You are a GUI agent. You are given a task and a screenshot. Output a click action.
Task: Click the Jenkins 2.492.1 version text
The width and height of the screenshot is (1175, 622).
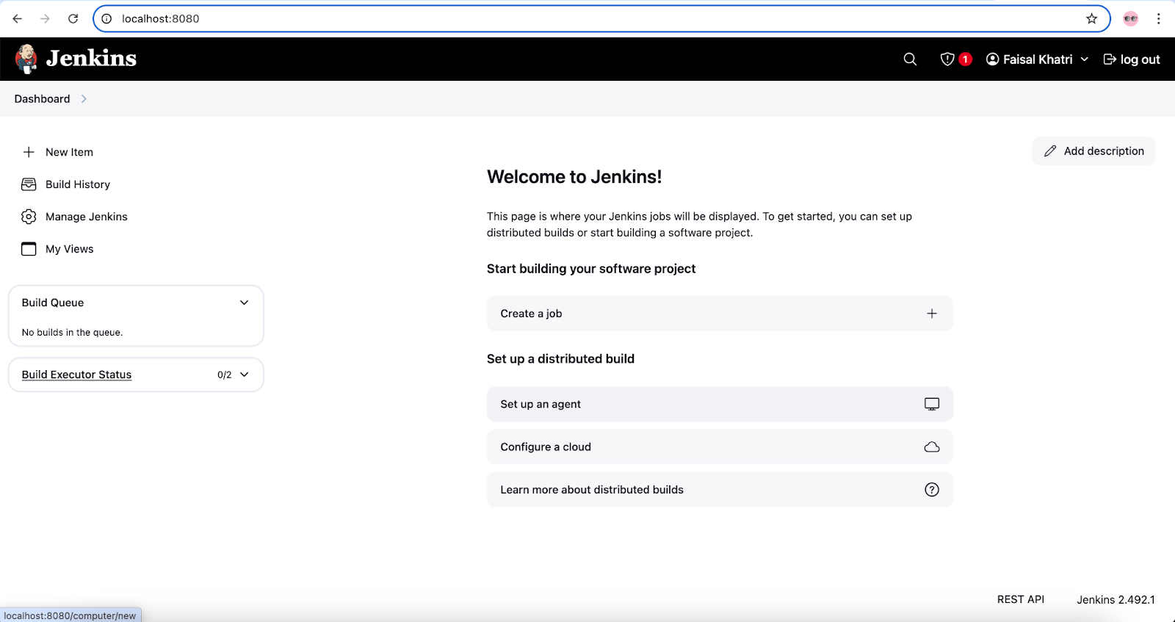click(x=1116, y=600)
